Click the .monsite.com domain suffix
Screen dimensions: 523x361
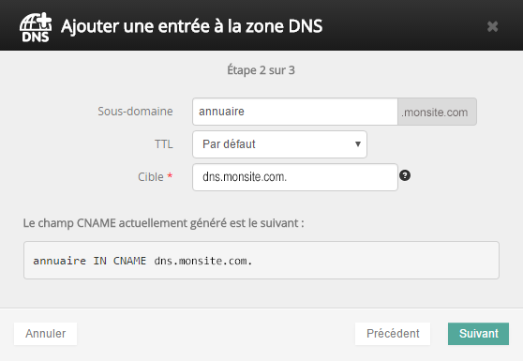coord(437,112)
